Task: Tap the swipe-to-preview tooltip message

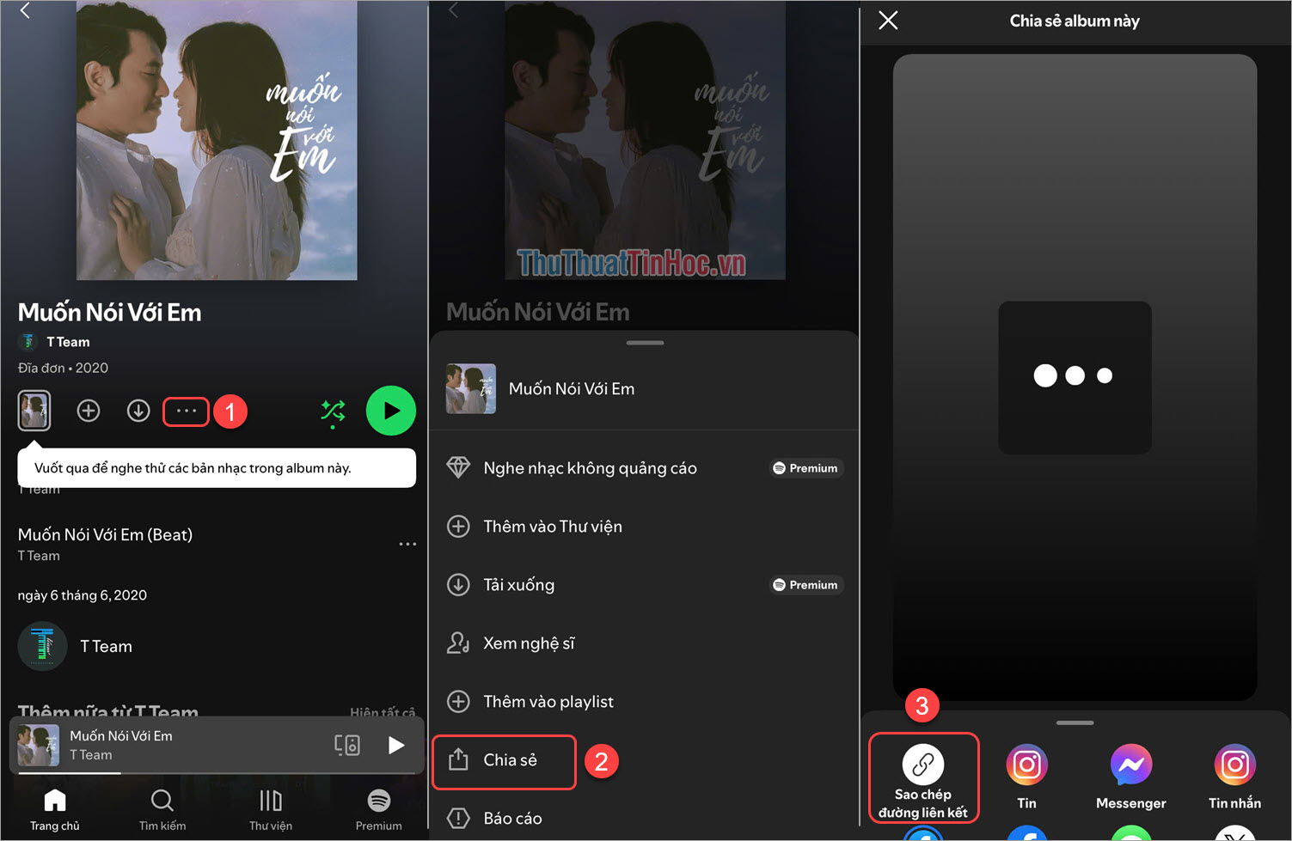Action: point(217,468)
